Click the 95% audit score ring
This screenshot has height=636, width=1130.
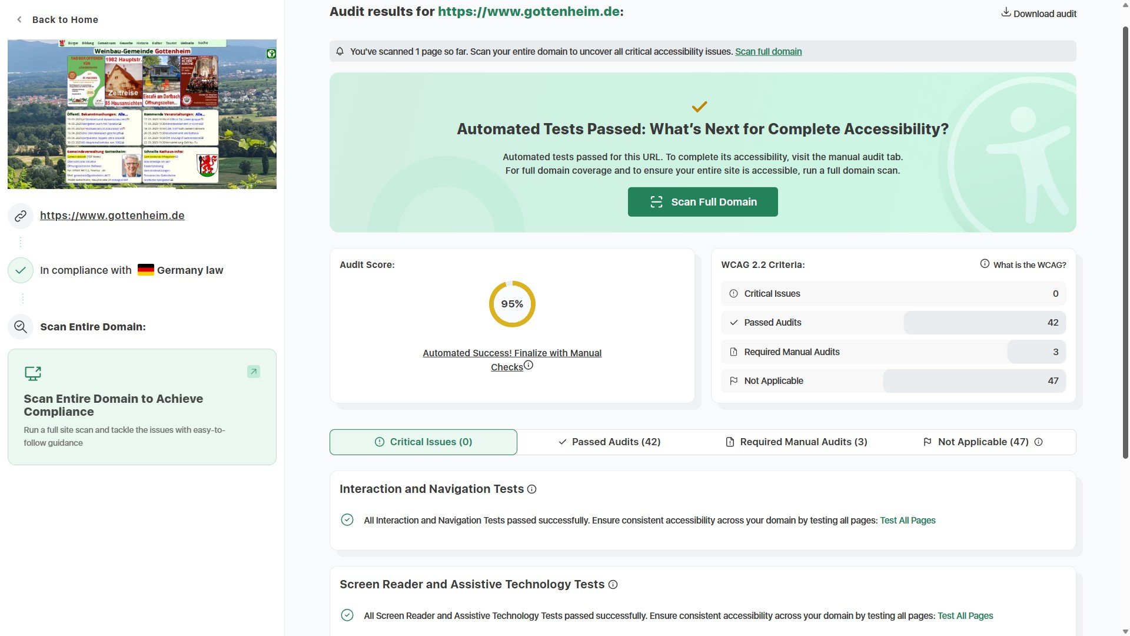(x=512, y=304)
